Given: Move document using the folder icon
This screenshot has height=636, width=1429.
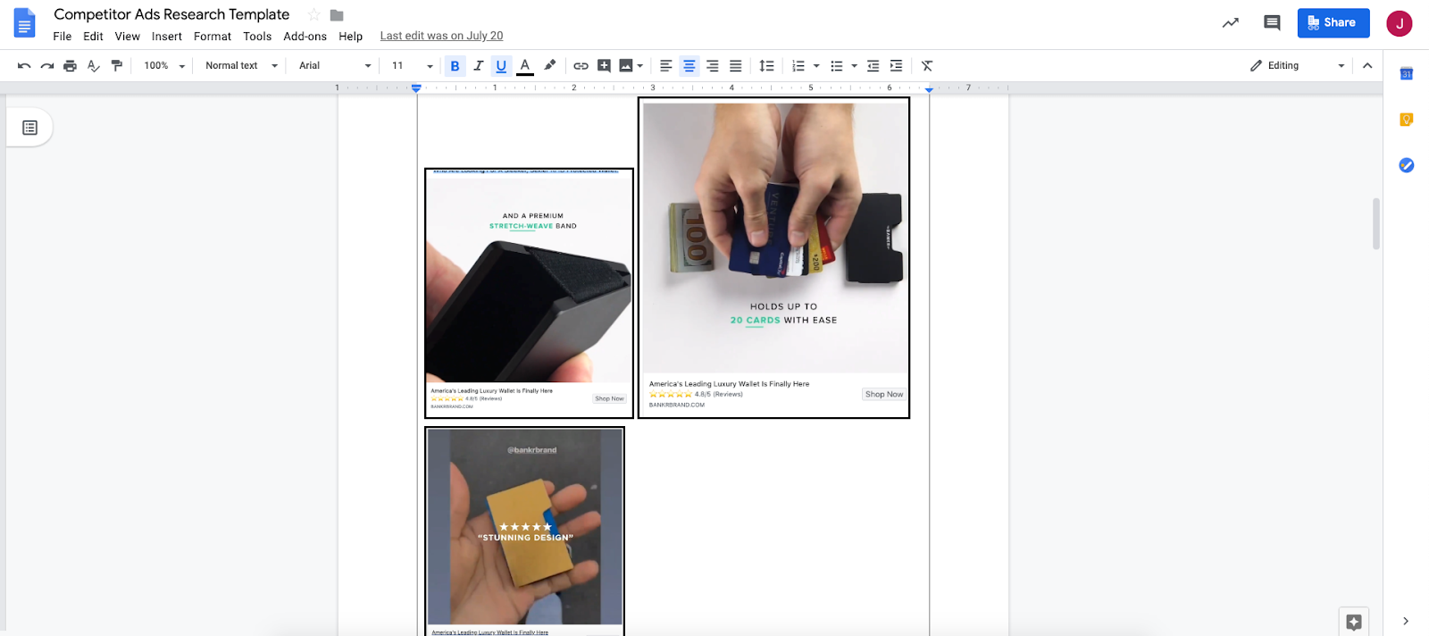Looking at the screenshot, I should (337, 15).
